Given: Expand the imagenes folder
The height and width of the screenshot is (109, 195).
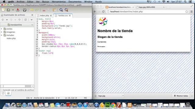Looking at the screenshot, I should click(x=2, y=32).
